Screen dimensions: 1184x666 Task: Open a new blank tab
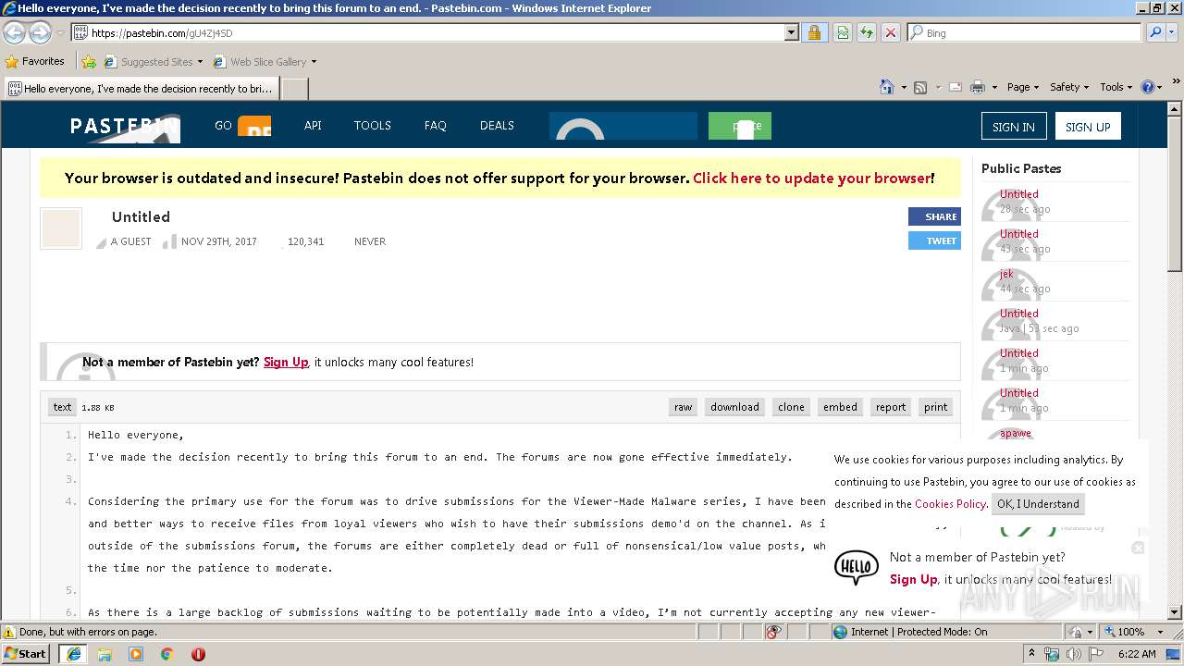click(x=294, y=89)
